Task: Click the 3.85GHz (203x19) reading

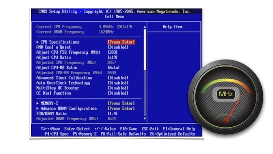Action: click(116, 27)
